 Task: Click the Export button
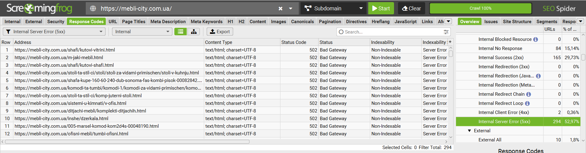(x=220, y=32)
